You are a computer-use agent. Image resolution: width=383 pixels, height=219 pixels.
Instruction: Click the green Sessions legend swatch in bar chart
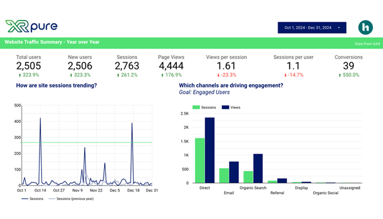196,108
